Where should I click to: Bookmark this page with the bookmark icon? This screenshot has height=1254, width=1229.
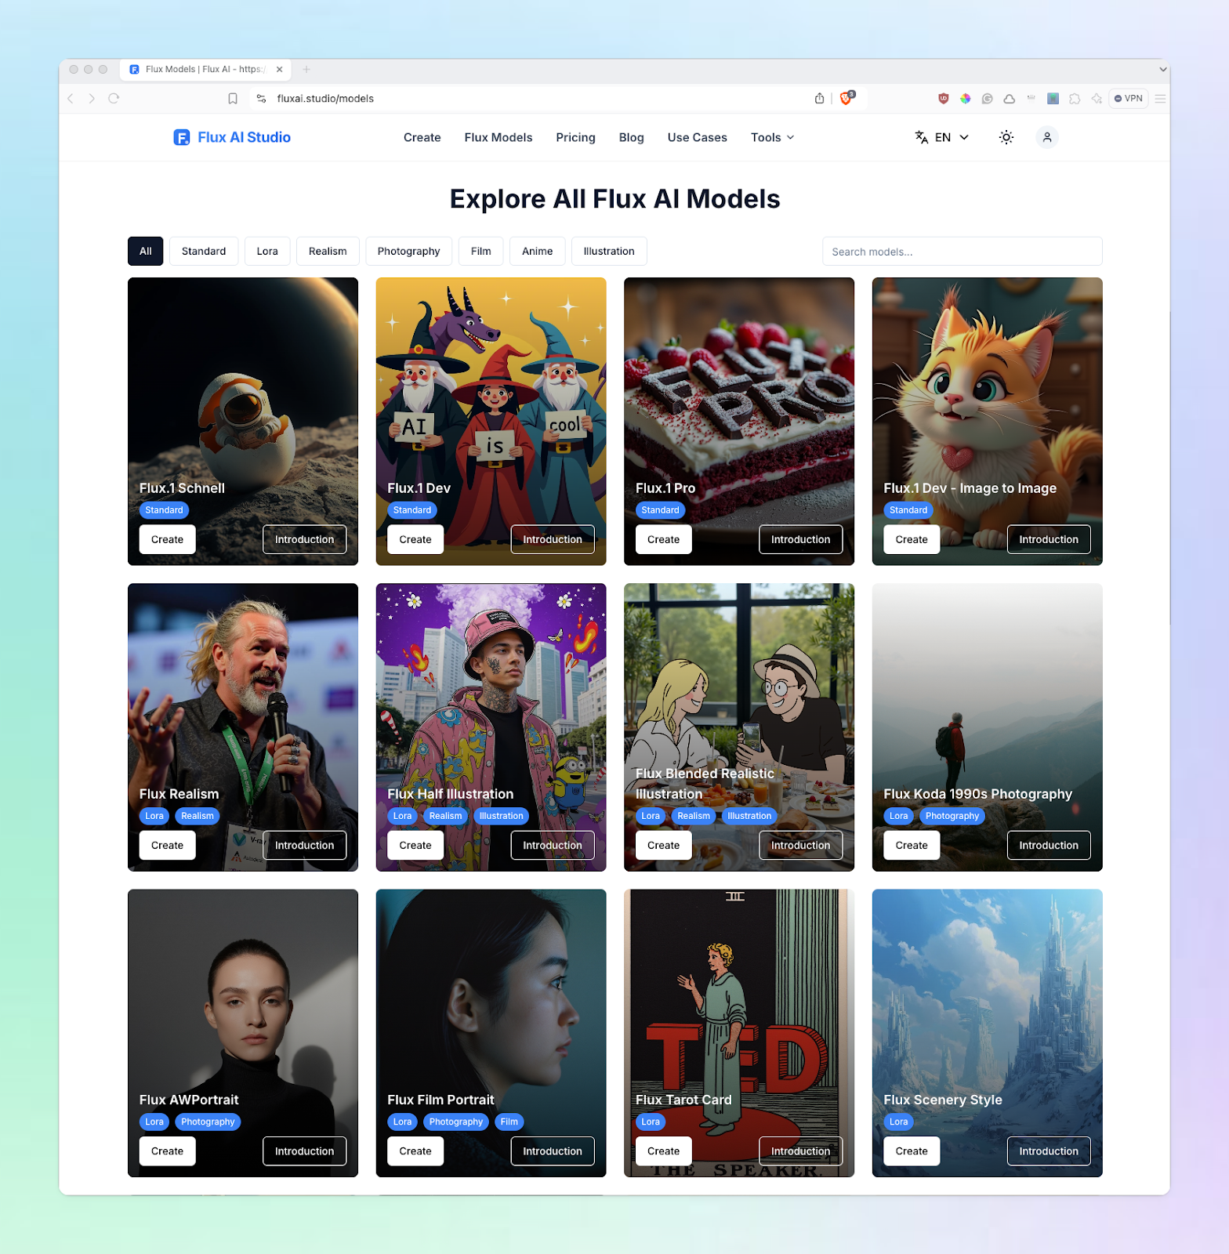click(x=233, y=98)
